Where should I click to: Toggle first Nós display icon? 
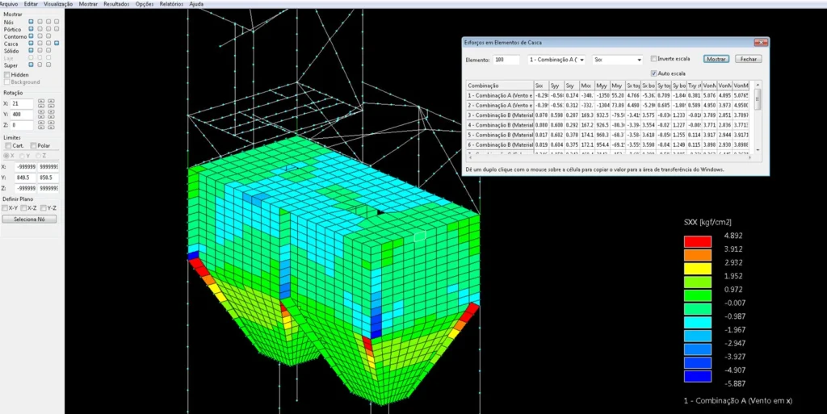coord(31,21)
